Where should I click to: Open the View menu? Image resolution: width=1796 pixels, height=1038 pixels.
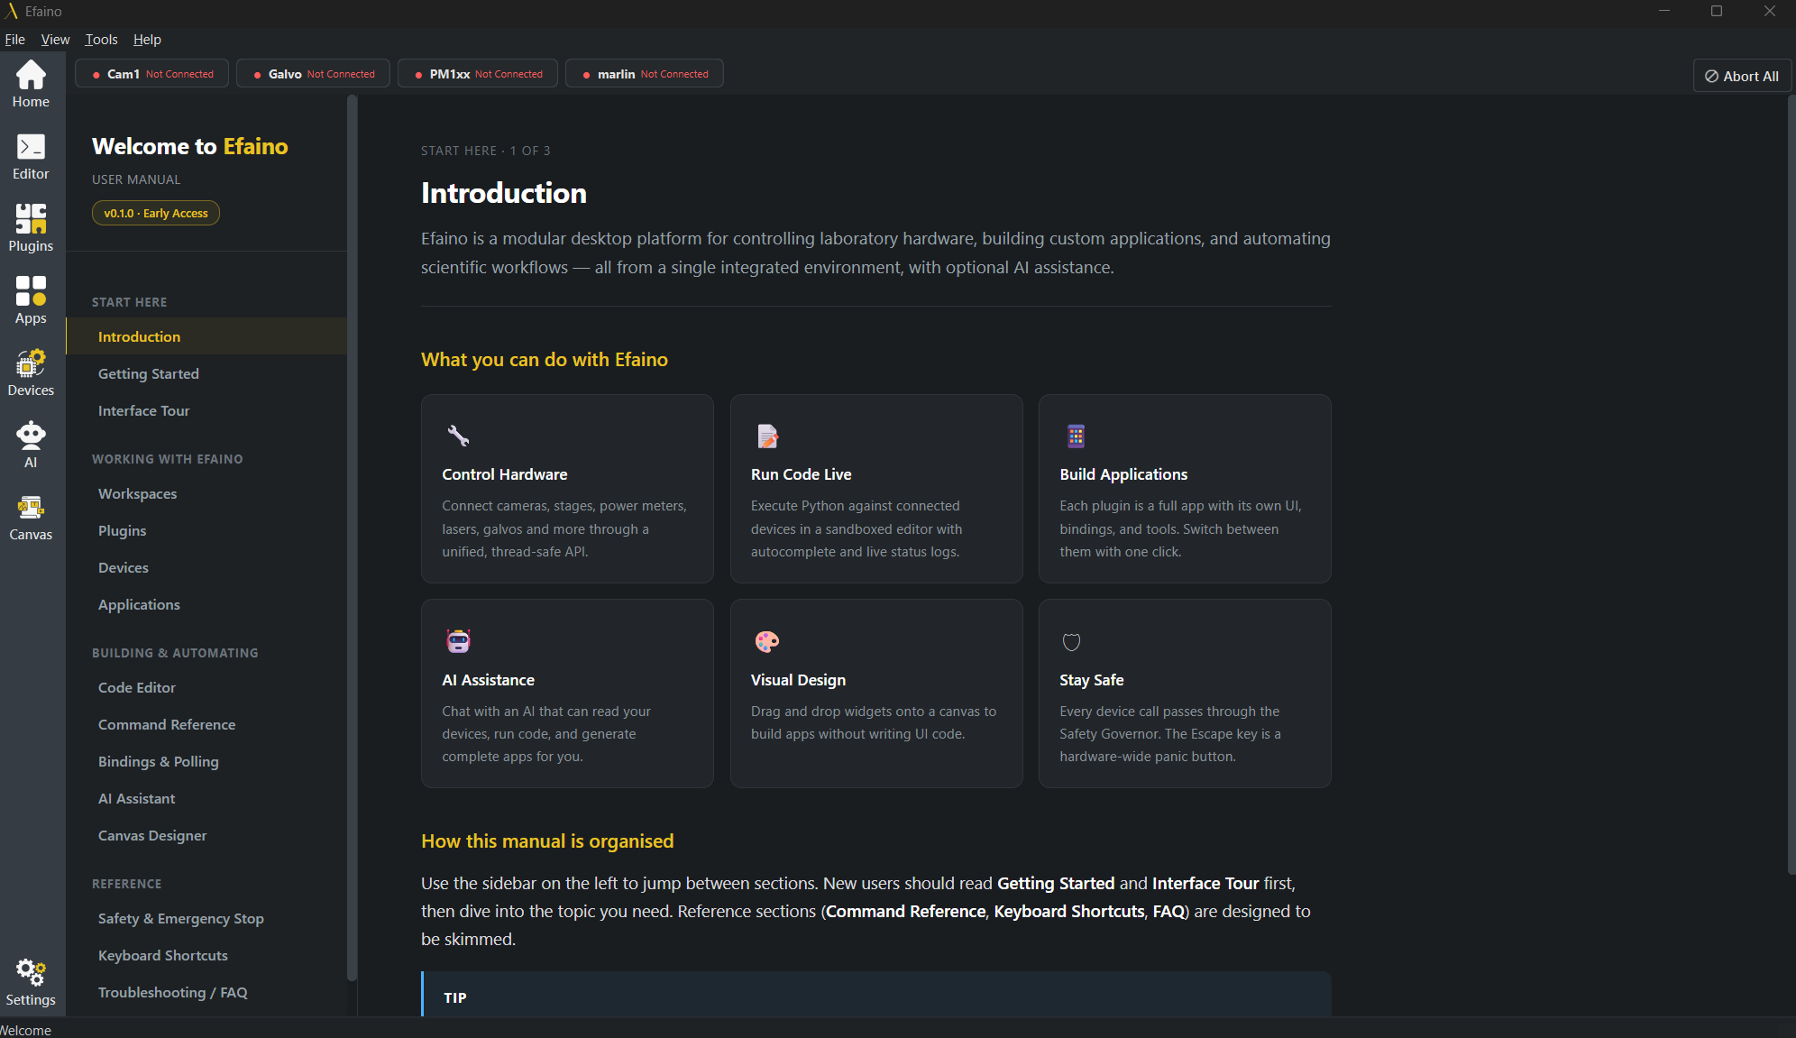tap(55, 40)
